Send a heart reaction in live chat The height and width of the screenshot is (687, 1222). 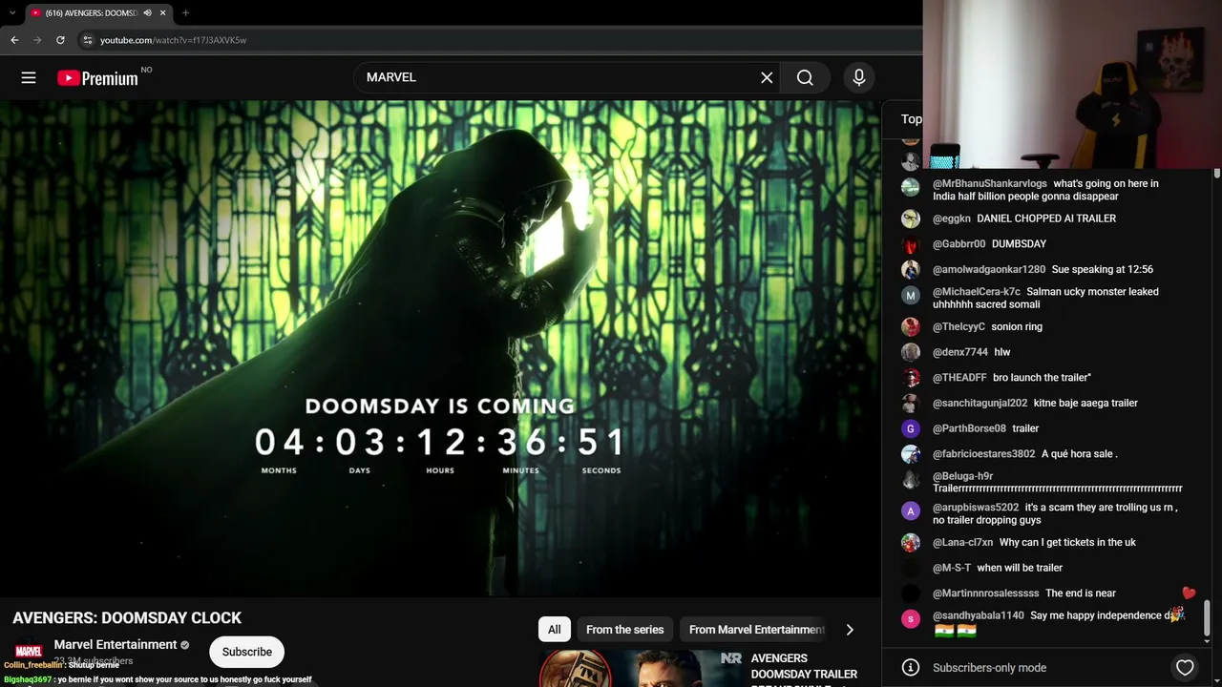[1185, 668]
